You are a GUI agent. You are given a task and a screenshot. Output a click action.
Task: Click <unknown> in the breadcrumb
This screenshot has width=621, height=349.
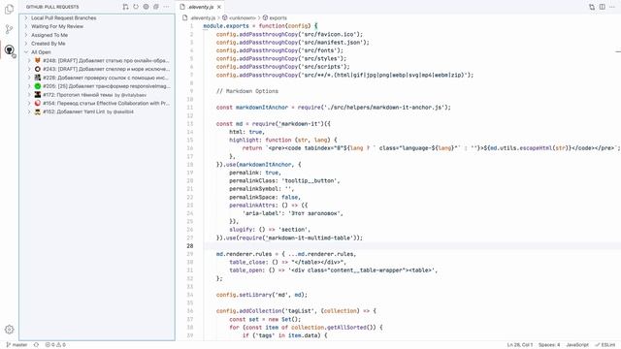(x=242, y=17)
